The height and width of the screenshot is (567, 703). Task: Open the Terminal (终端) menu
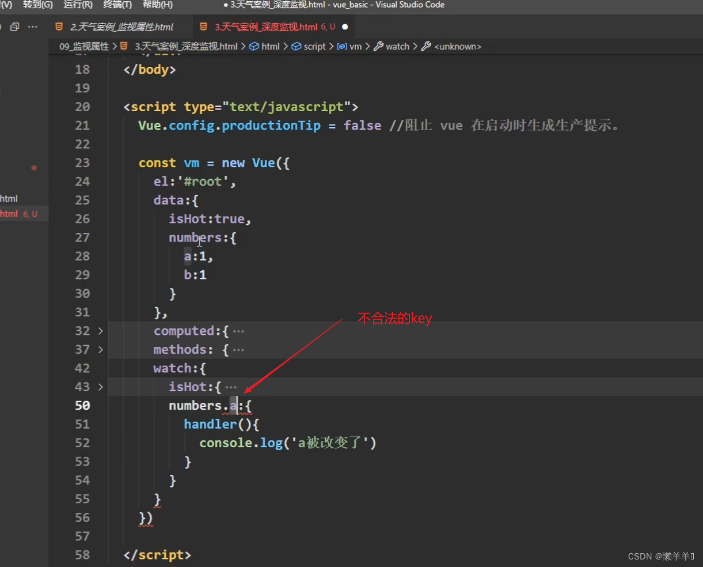tap(117, 5)
